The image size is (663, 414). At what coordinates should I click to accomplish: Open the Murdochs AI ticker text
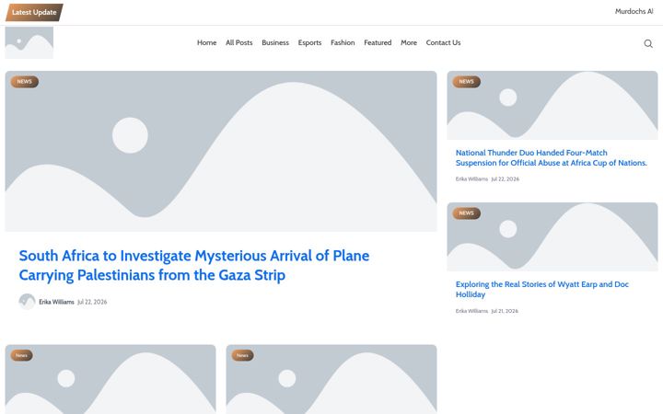coord(634,11)
